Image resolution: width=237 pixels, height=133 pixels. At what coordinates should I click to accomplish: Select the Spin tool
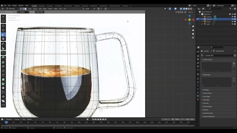[3, 84]
